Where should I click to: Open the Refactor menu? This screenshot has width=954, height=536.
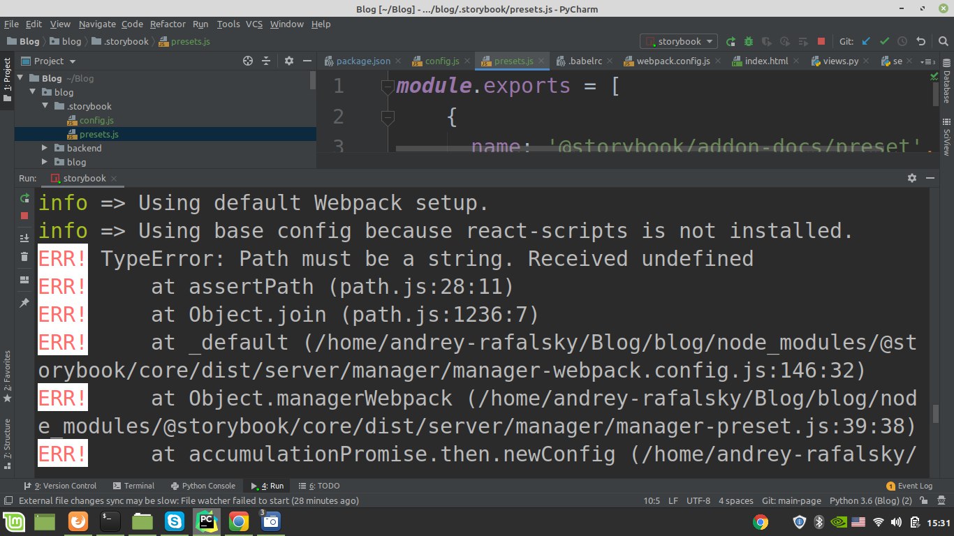168,24
